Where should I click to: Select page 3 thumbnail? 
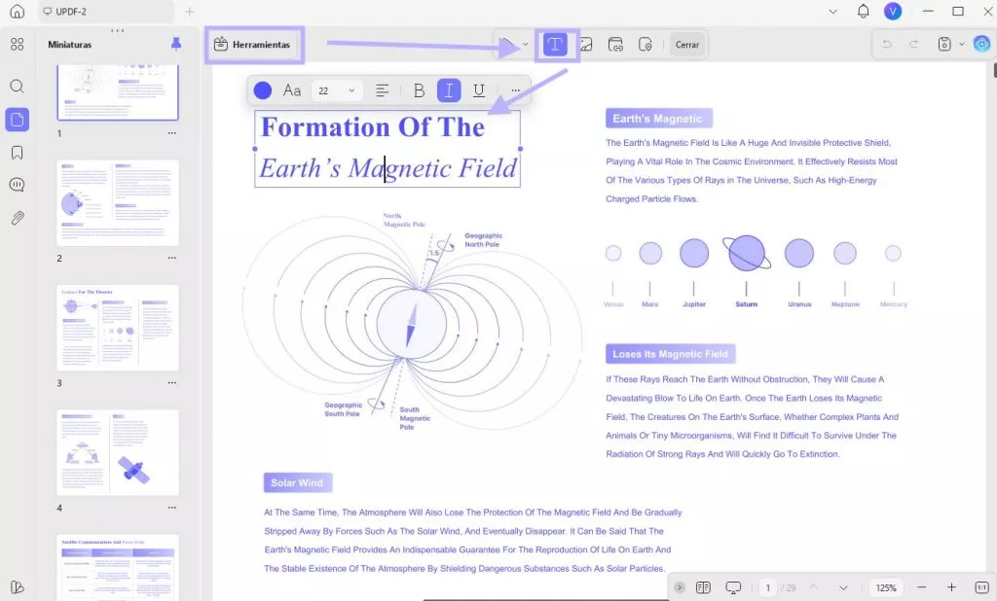pos(118,327)
